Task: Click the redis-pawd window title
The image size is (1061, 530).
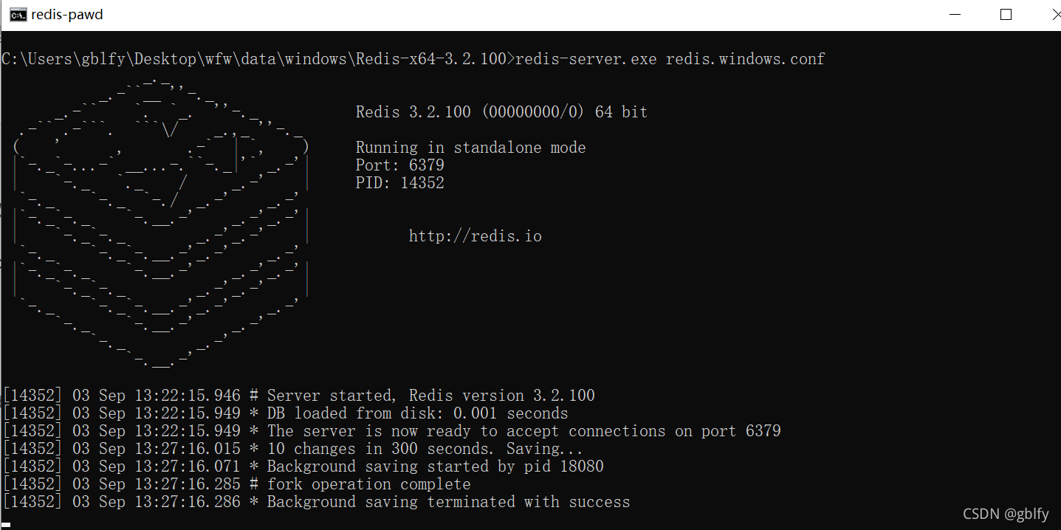Action: pyautogui.click(x=66, y=15)
